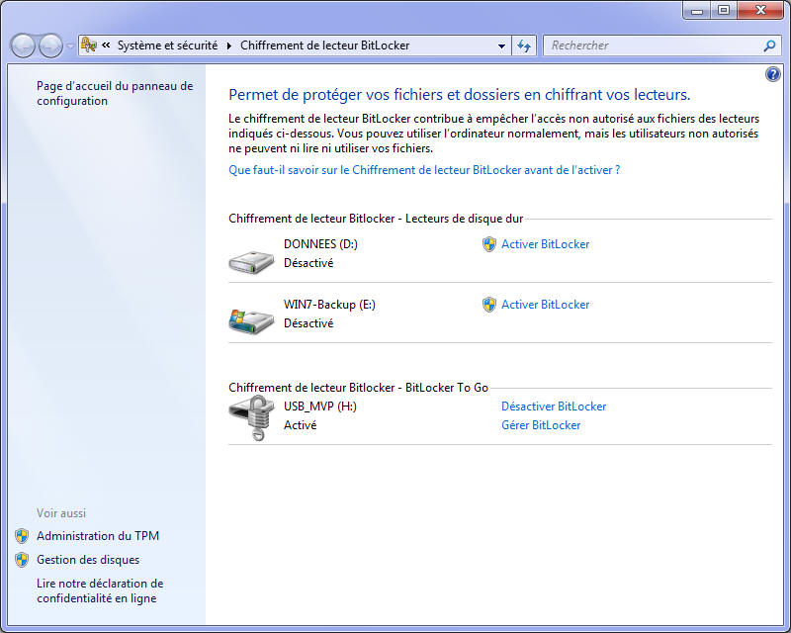Click the USB_MVP (H:) padlock drive icon
Viewport: 791px width, 633px height.
click(250, 417)
